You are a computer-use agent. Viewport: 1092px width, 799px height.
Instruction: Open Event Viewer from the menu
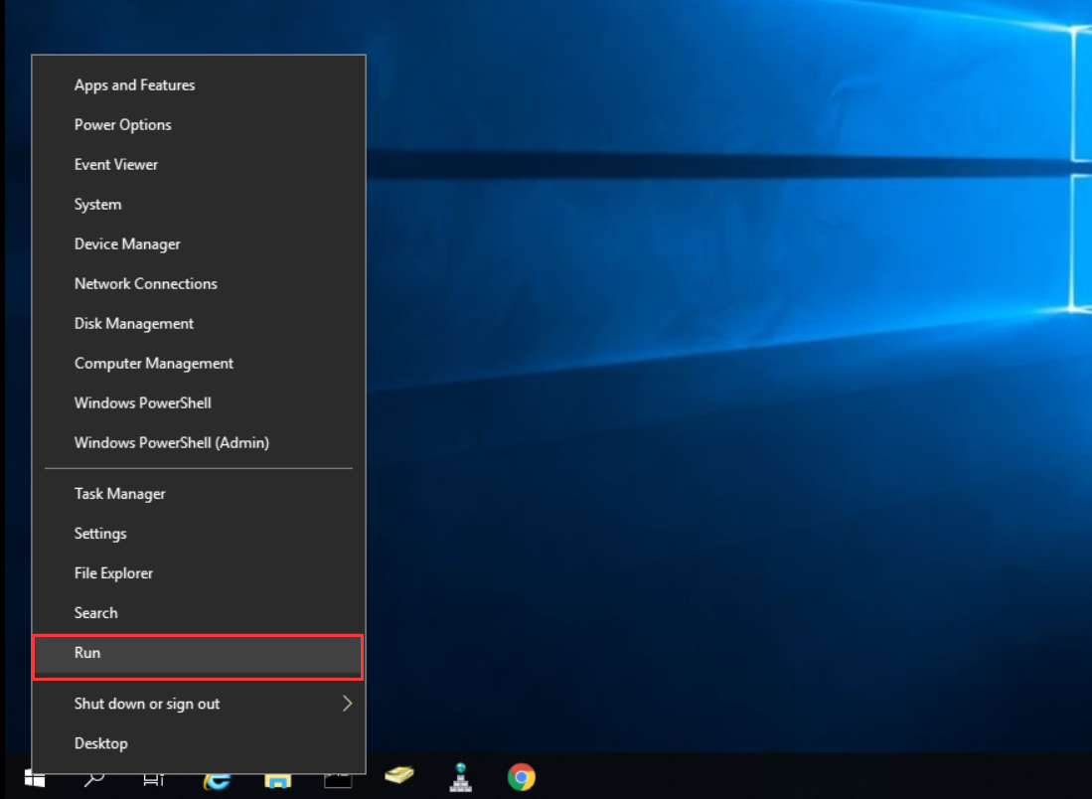point(115,165)
